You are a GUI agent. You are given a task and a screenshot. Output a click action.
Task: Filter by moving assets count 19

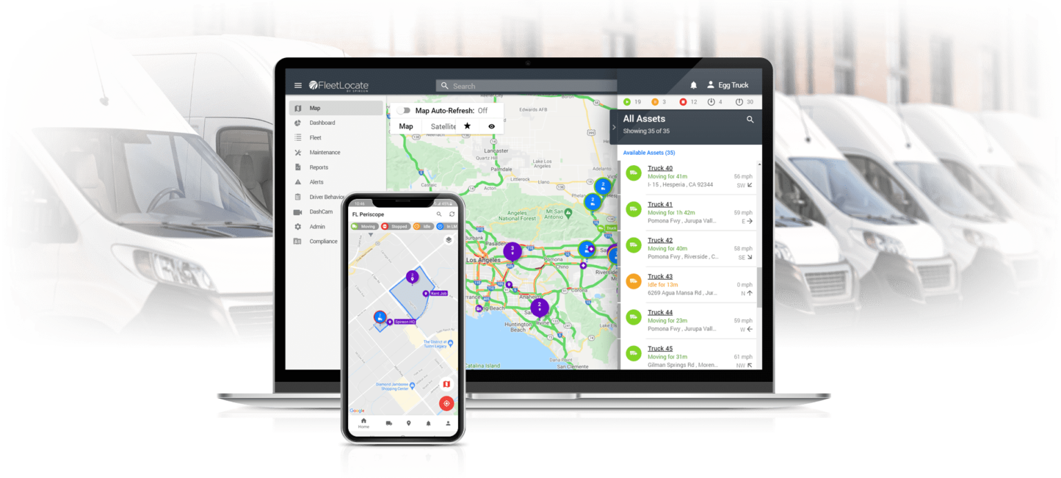(632, 102)
